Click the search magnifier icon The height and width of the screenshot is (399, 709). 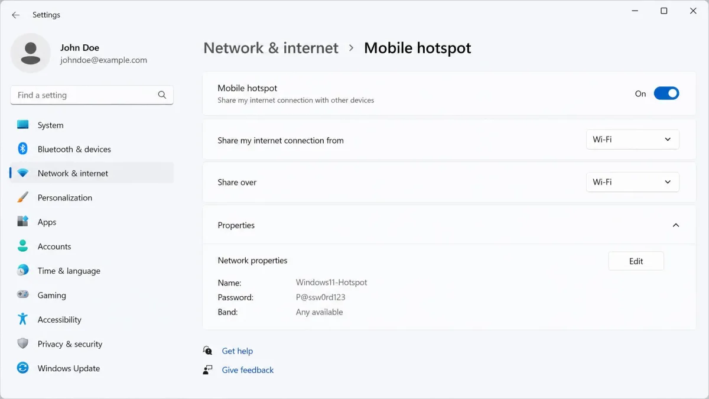point(162,95)
